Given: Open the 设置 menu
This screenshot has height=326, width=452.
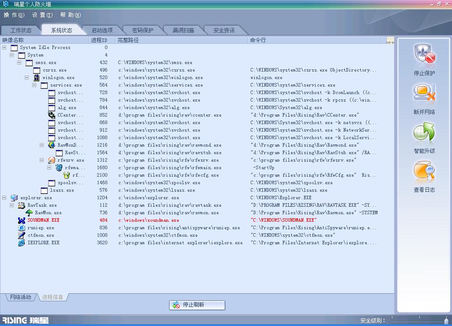Looking at the screenshot, I should 42,15.
